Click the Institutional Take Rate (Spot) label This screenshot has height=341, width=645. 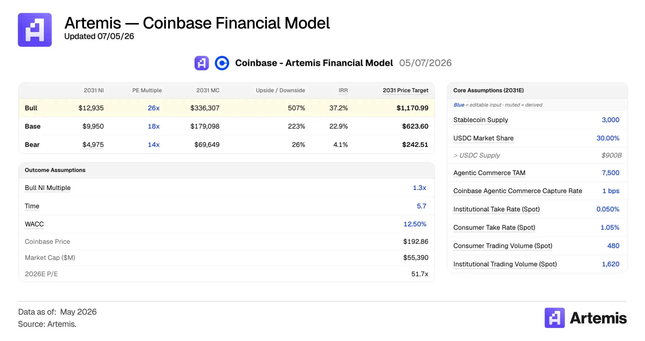point(496,209)
